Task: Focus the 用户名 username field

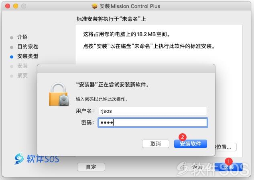Action: [153, 111]
